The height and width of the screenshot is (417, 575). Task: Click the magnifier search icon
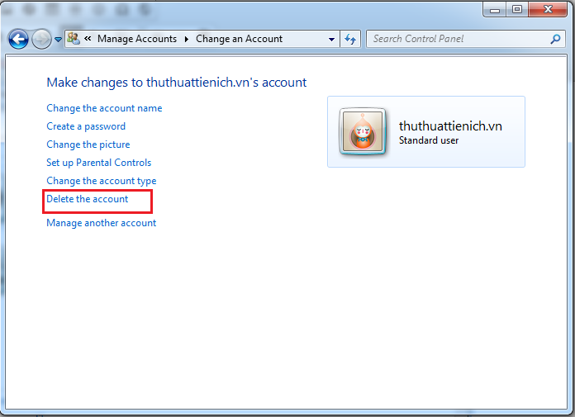[555, 39]
